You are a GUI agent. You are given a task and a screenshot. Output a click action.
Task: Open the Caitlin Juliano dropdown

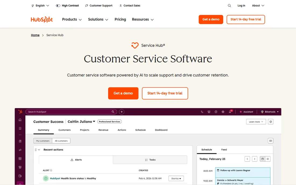click(81, 122)
